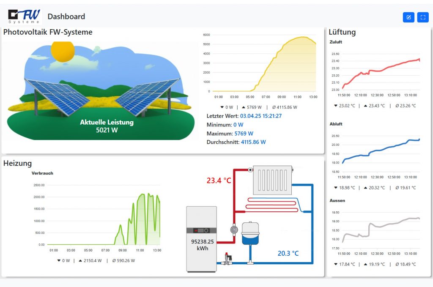
Task: Click the Zuluft chart label
Action: [336, 42]
